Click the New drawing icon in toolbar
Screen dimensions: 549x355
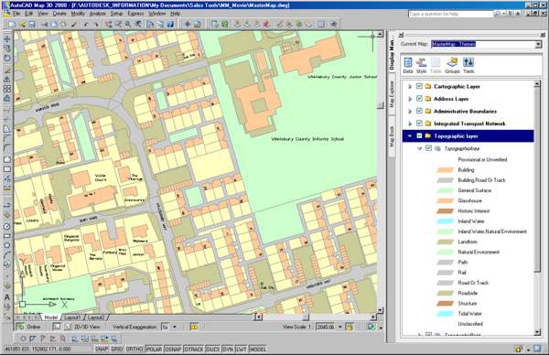tap(12, 24)
